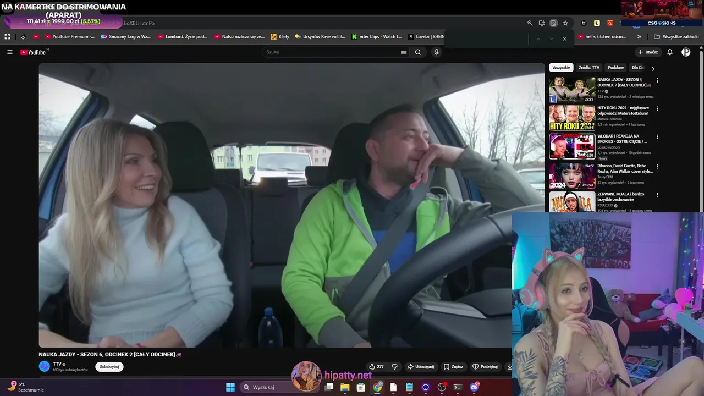Open options menu for NAUKA JAZDY SEZON 4 video
Viewport: 704px width, 396px height.
tap(657, 80)
